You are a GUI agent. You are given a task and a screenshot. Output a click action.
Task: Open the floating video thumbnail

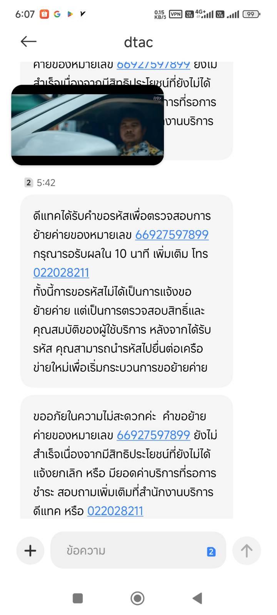tap(88, 125)
